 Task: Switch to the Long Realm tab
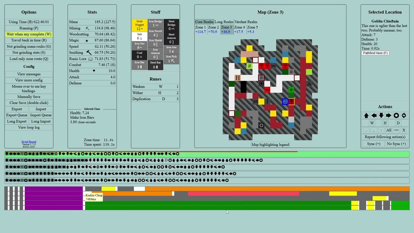click(224, 22)
